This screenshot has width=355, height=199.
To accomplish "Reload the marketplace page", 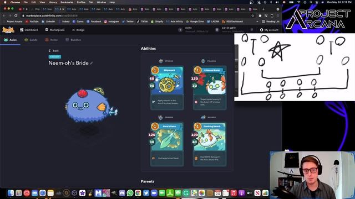I will tap(16, 15).
